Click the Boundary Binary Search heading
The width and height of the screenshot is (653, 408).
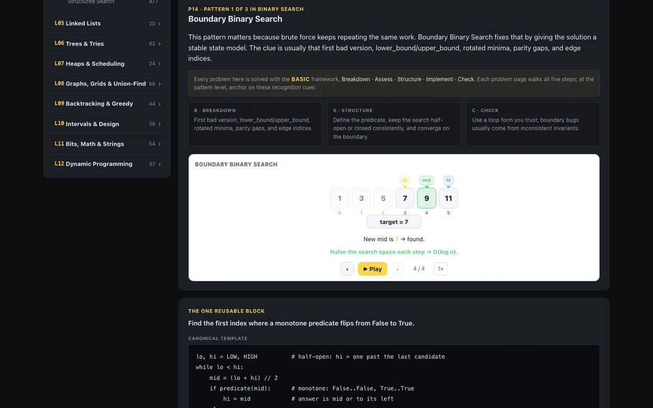pyautogui.click(x=235, y=19)
